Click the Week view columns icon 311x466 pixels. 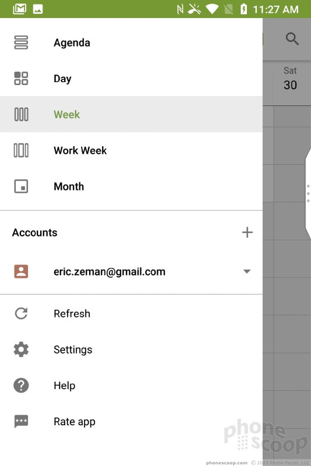click(21, 114)
